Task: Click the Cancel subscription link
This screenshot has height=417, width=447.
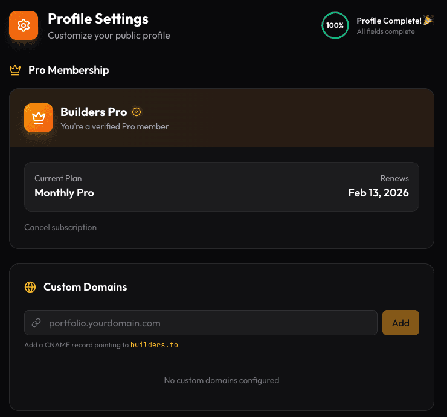Action: pos(60,227)
